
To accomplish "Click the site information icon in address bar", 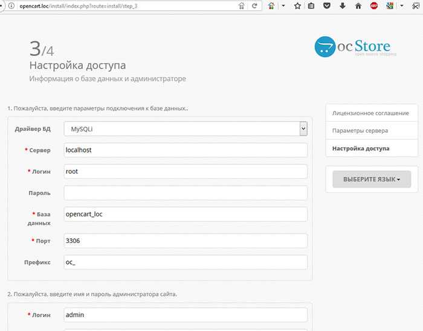I will click(11, 5).
